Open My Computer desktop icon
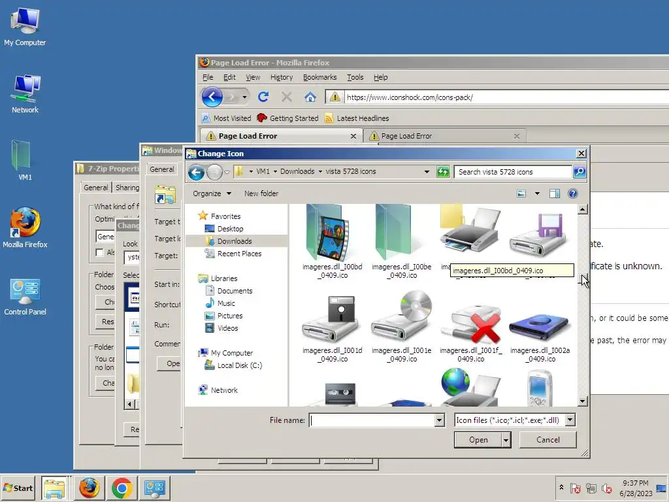This screenshot has width=669, height=502. point(25,27)
